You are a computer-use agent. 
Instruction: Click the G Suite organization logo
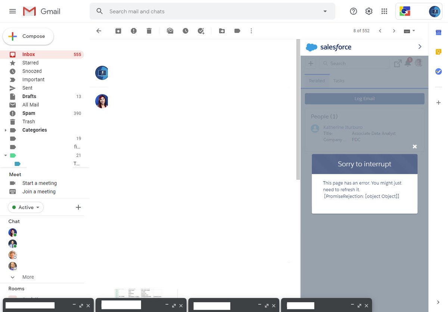[x=405, y=12]
